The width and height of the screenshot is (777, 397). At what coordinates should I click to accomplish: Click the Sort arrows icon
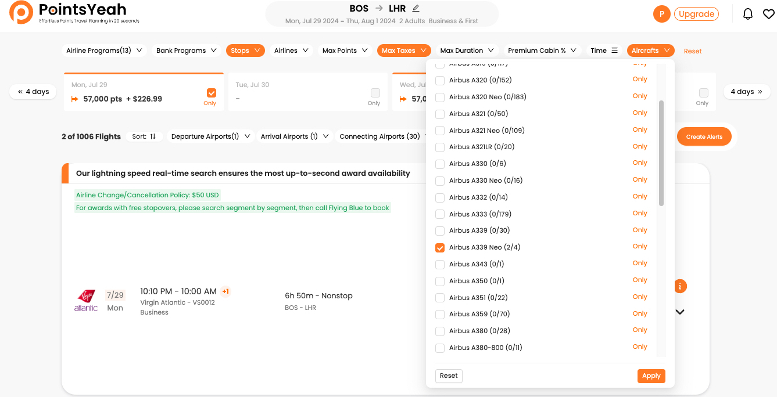coord(153,136)
